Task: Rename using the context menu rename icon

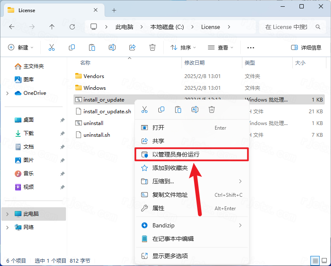Action: 195,110
